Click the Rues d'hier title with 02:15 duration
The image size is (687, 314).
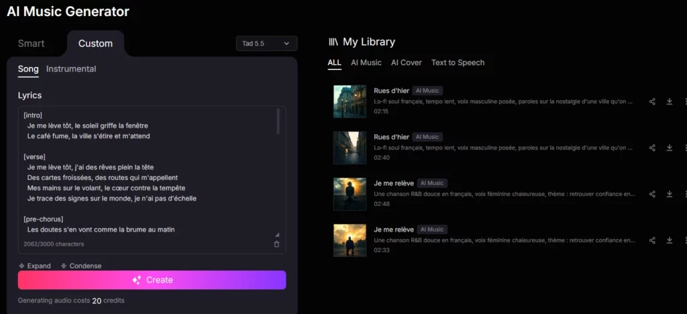391,91
